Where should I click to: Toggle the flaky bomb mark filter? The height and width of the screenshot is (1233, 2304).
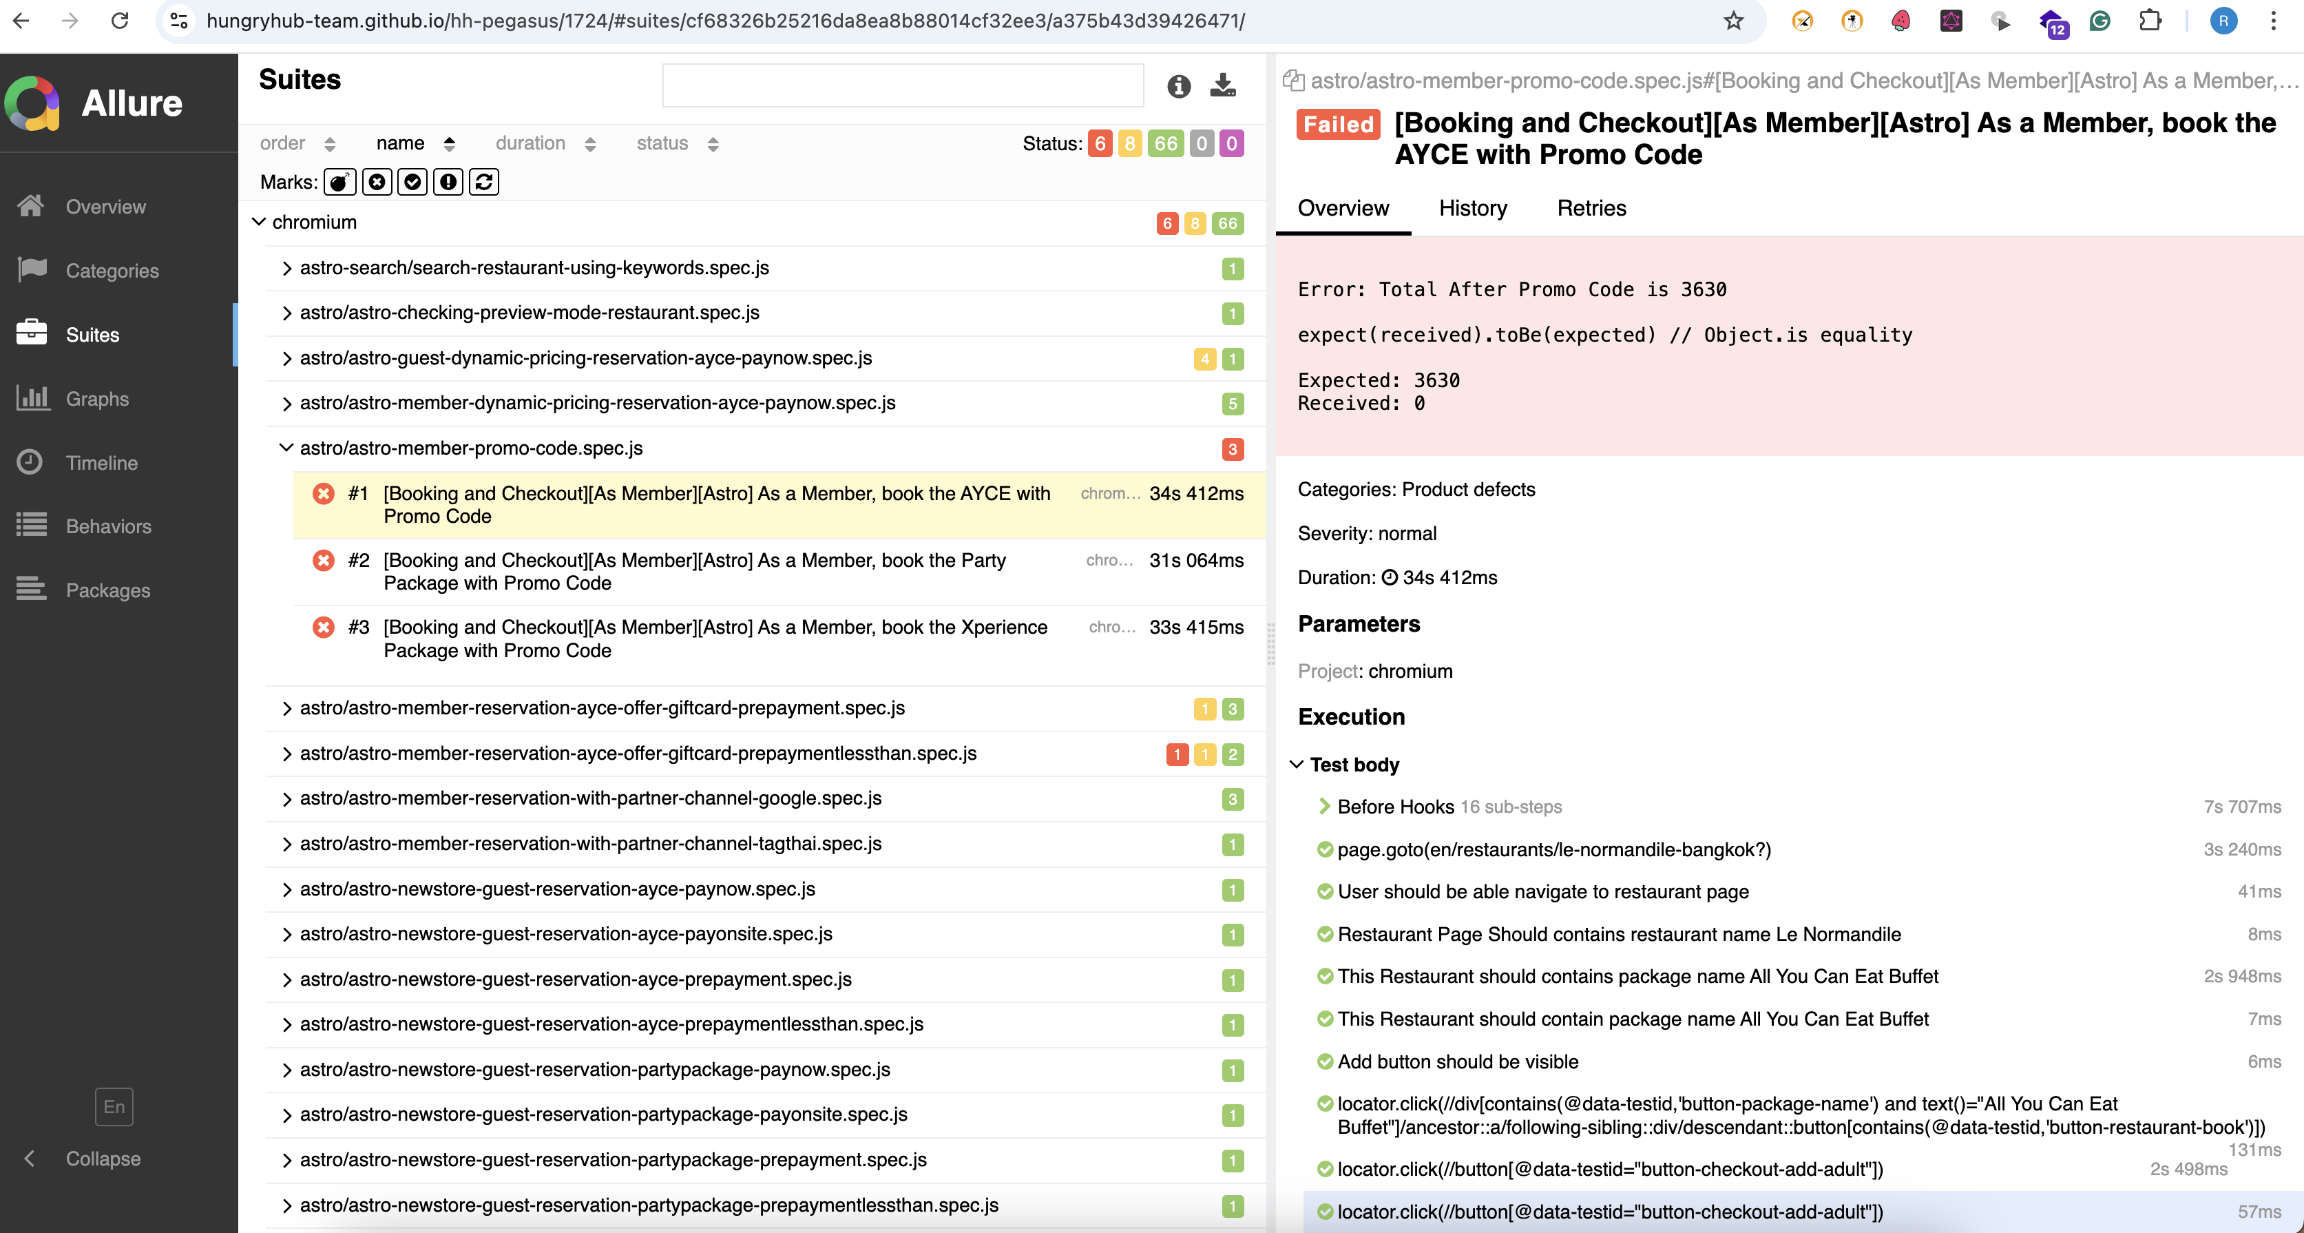point(339,183)
